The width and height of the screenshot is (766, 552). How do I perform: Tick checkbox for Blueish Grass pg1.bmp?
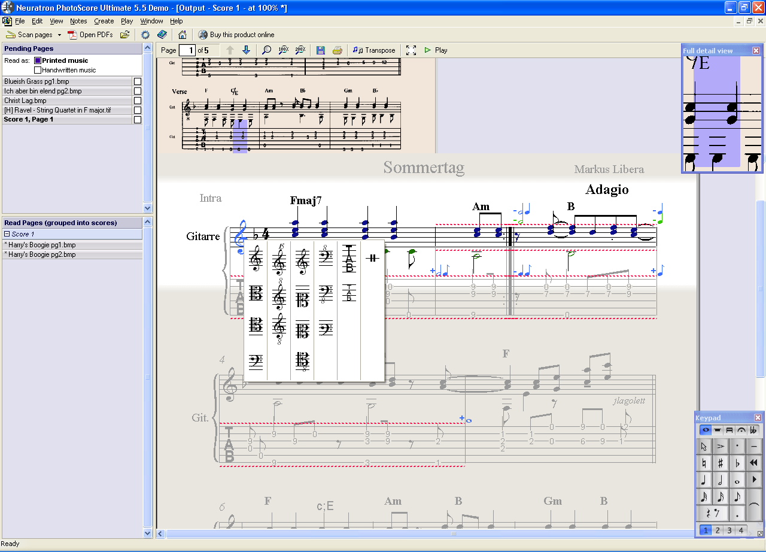[x=138, y=81]
